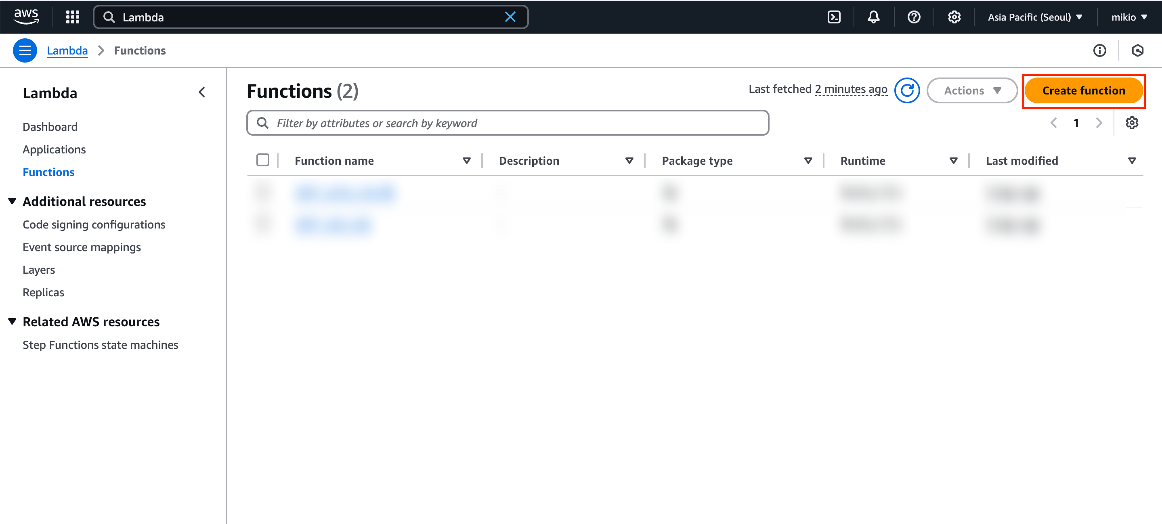Open the help question mark menu
1162x524 pixels.
(x=913, y=17)
